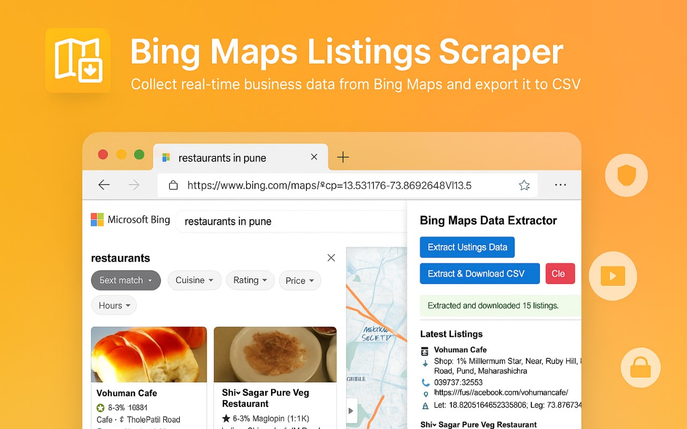Click the Extract Listings Data button

point(467,247)
